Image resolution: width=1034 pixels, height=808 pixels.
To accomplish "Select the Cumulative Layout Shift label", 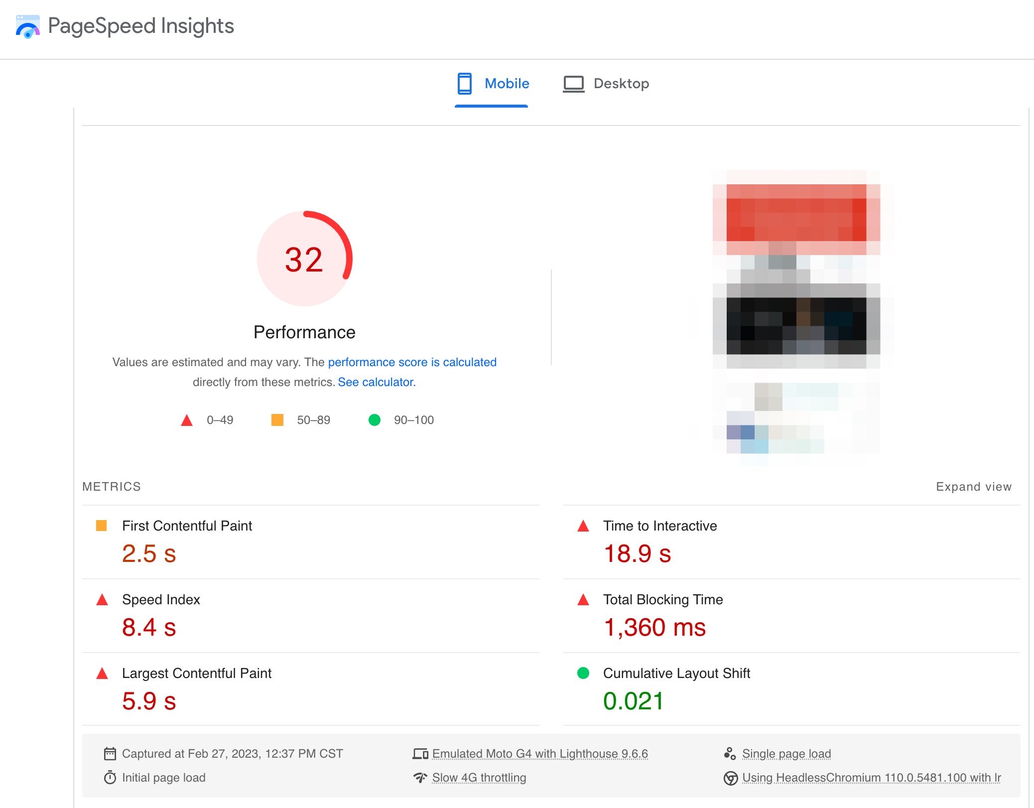I will (x=676, y=673).
